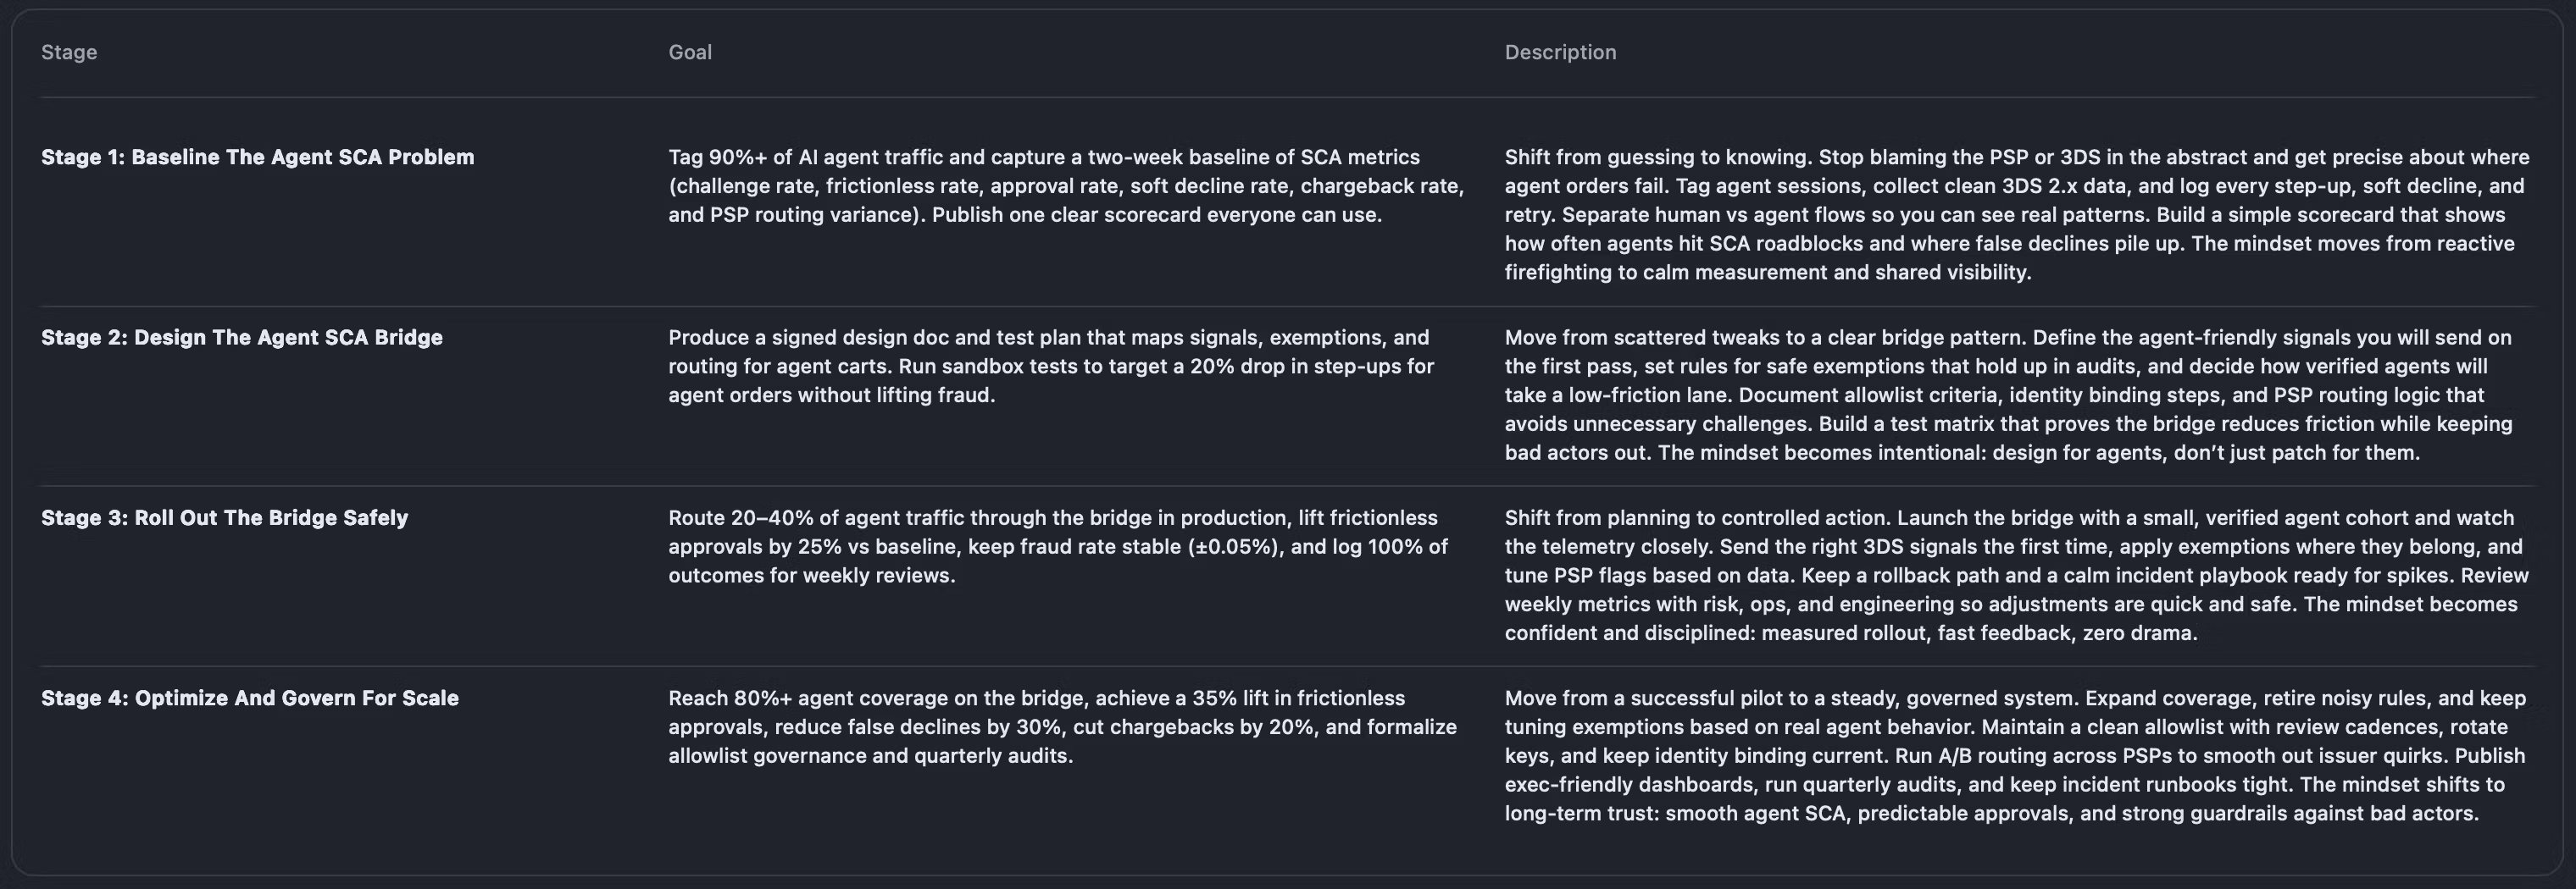The width and height of the screenshot is (2576, 889).
Task: Click the Stage 2 description about bridge pattern
Action: (2008, 395)
